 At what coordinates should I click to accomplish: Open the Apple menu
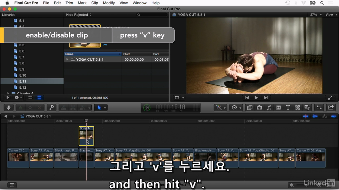[x=7, y=3]
